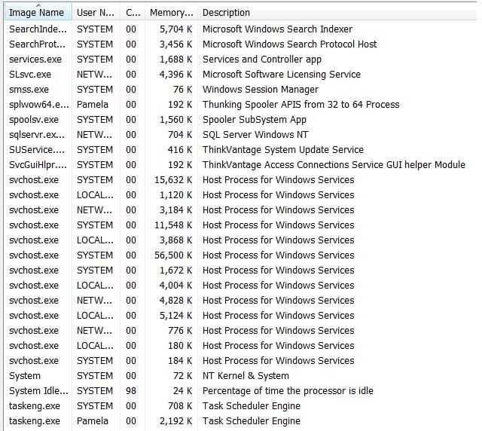Viewport: 482px width, 431px height.
Task: Click the Description column header
Action: [x=226, y=13]
